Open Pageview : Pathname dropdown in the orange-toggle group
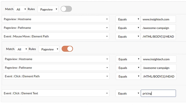Screen dimensions: 186x105 tap(56, 67)
